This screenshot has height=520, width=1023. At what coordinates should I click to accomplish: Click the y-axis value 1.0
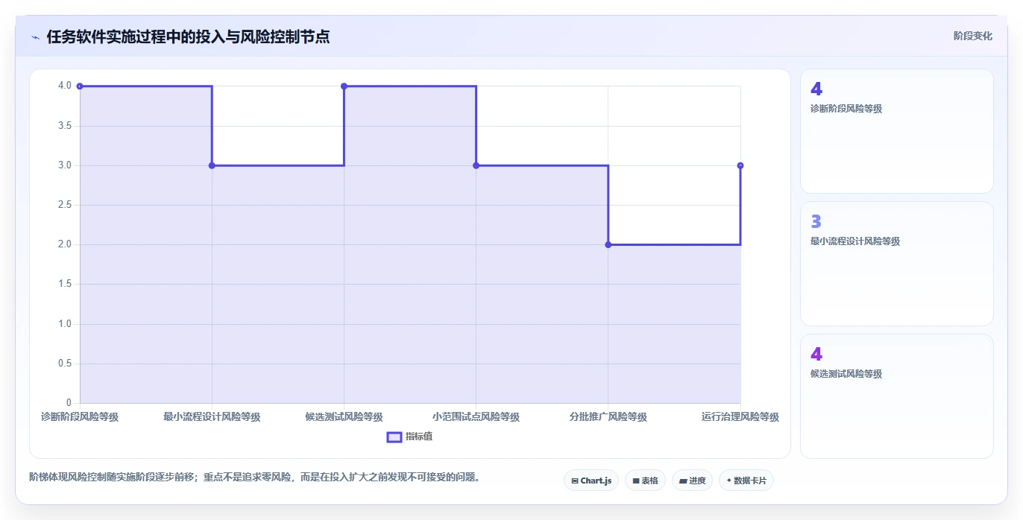click(65, 324)
